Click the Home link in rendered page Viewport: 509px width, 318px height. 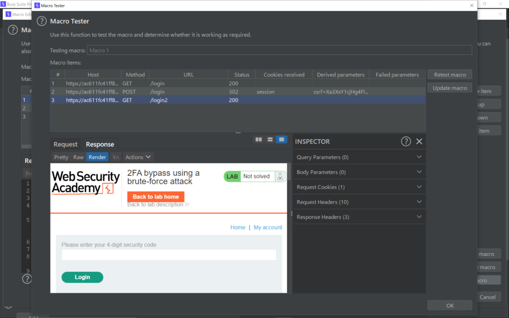pos(238,227)
